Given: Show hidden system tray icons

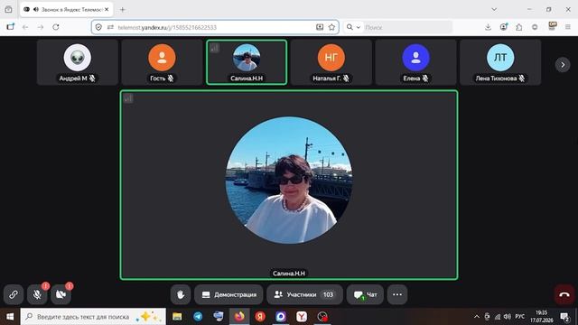Looking at the screenshot, I should click(477, 317).
